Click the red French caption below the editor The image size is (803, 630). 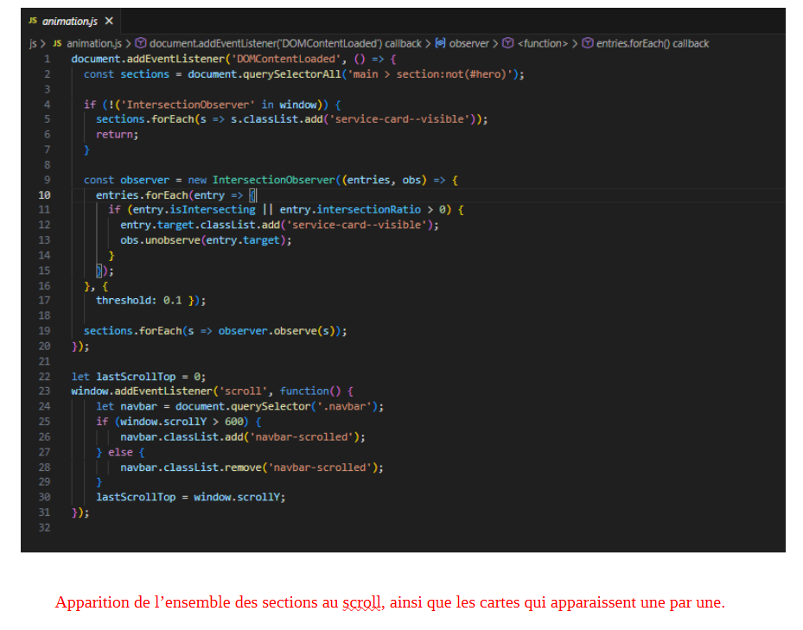tap(390, 603)
